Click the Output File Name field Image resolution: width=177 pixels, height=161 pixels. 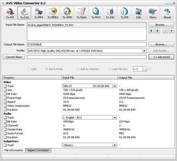87,44
